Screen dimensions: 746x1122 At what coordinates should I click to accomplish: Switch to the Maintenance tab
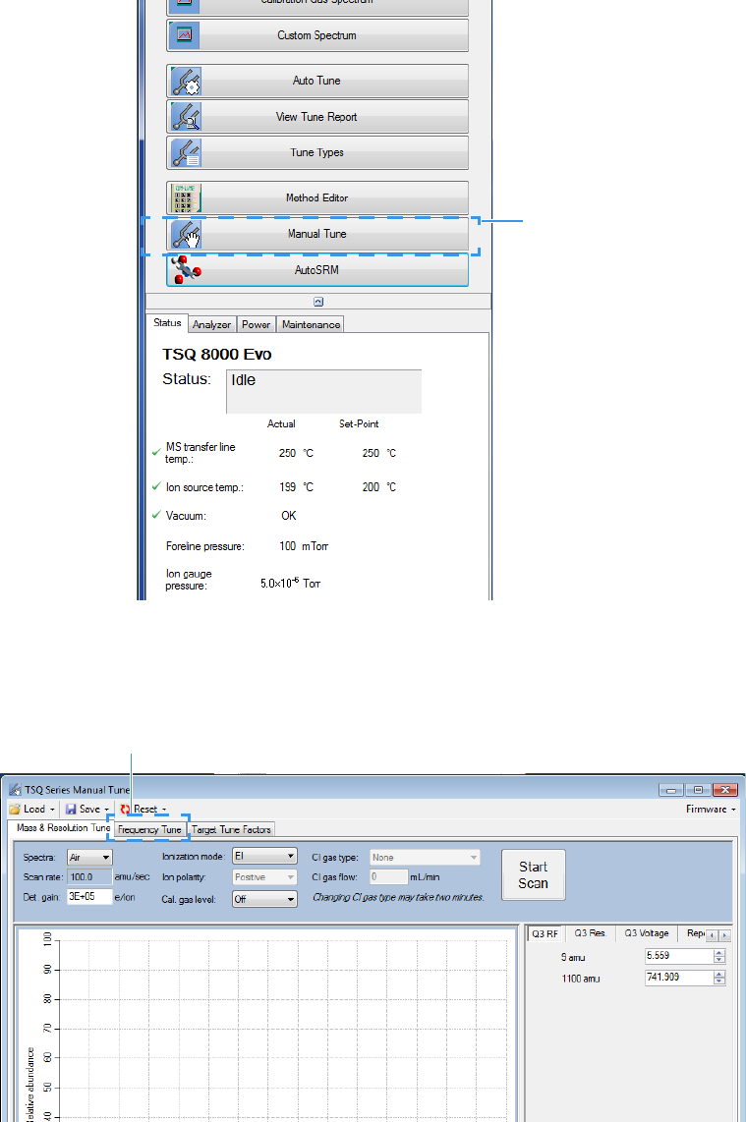coord(311,325)
